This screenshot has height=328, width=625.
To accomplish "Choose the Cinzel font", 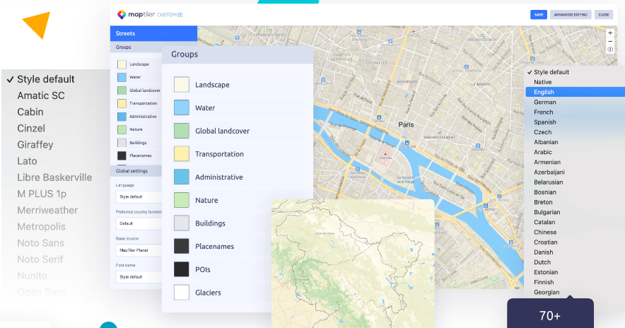I will click(x=31, y=129).
